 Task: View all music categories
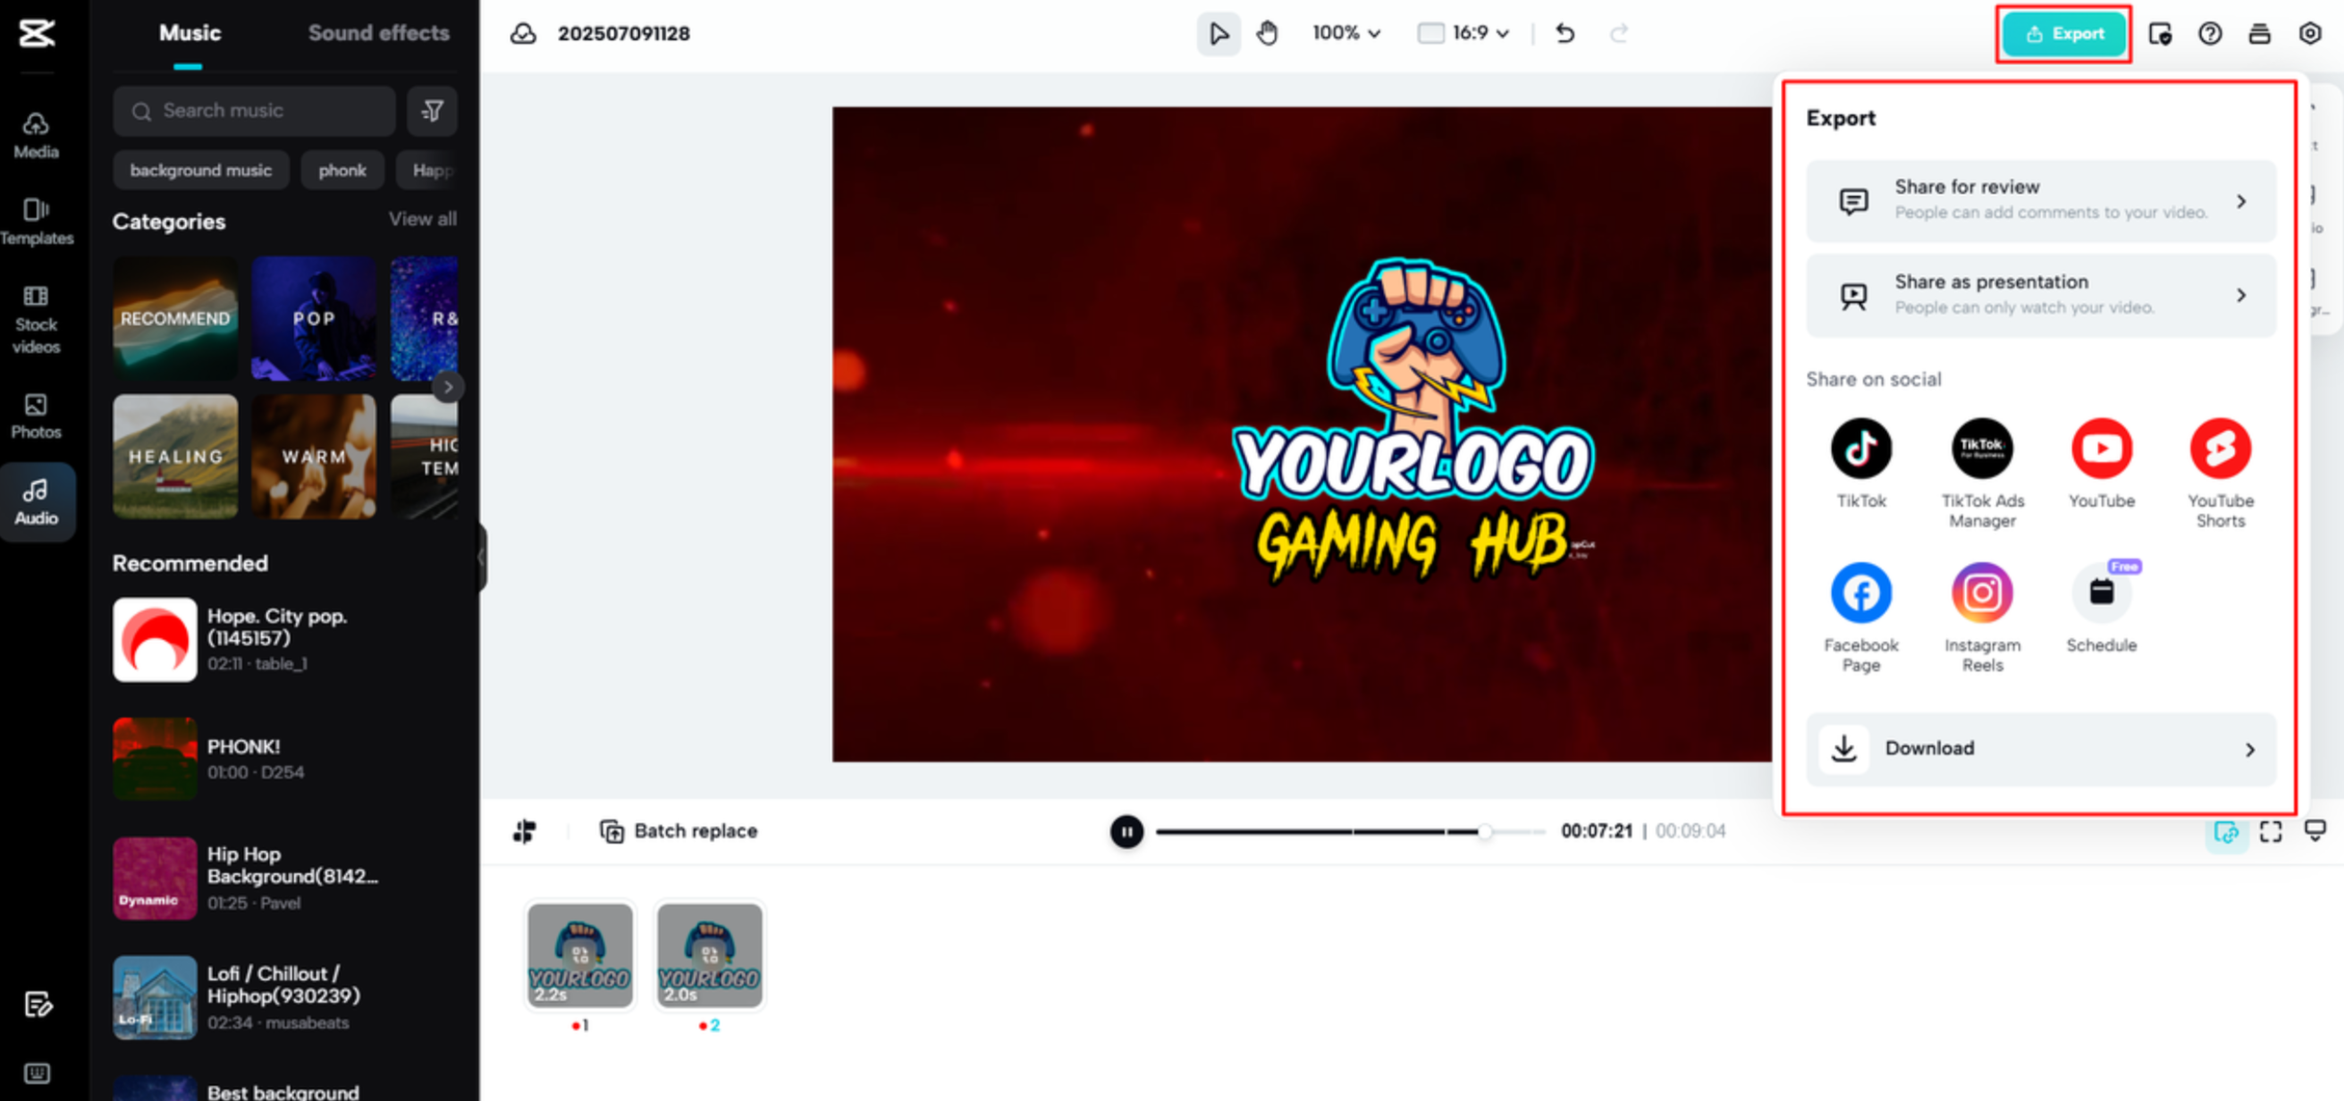(x=422, y=219)
